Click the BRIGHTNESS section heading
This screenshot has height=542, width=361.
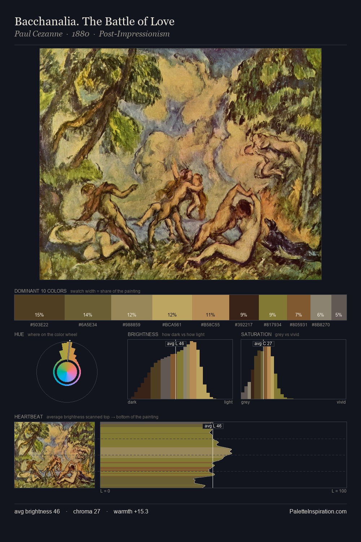(143, 334)
